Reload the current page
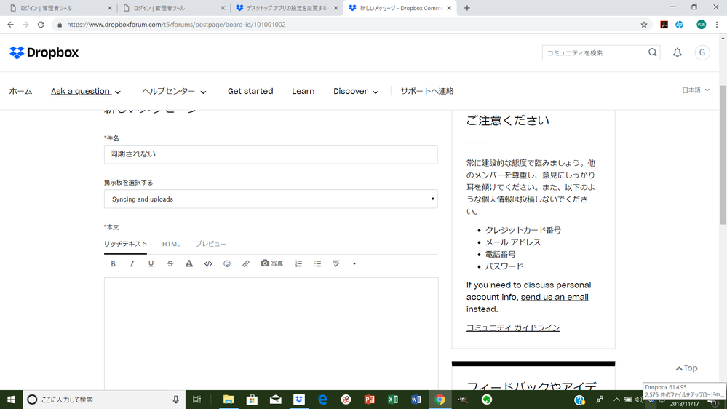Screen dimensions: 727x409 pyautogui.click(x=41, y=25)
